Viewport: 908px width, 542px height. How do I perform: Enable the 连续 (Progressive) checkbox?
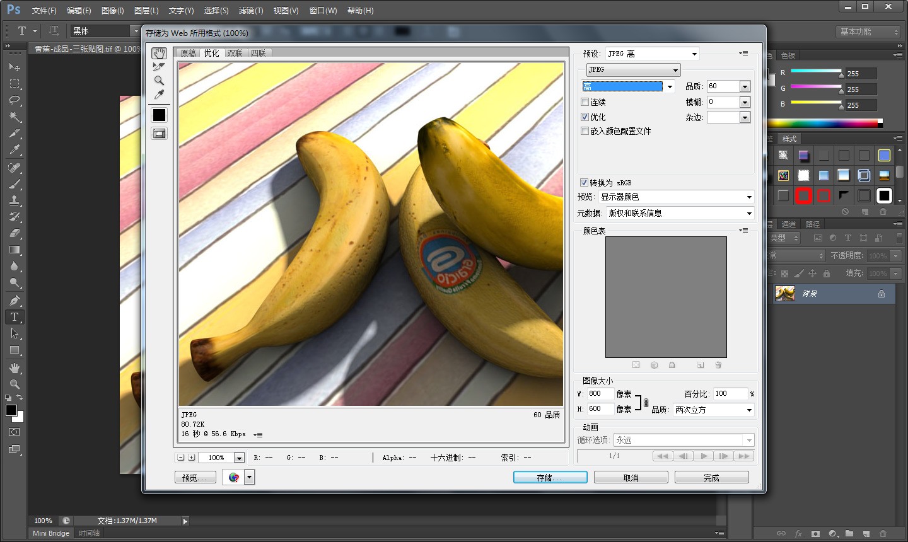585,102
